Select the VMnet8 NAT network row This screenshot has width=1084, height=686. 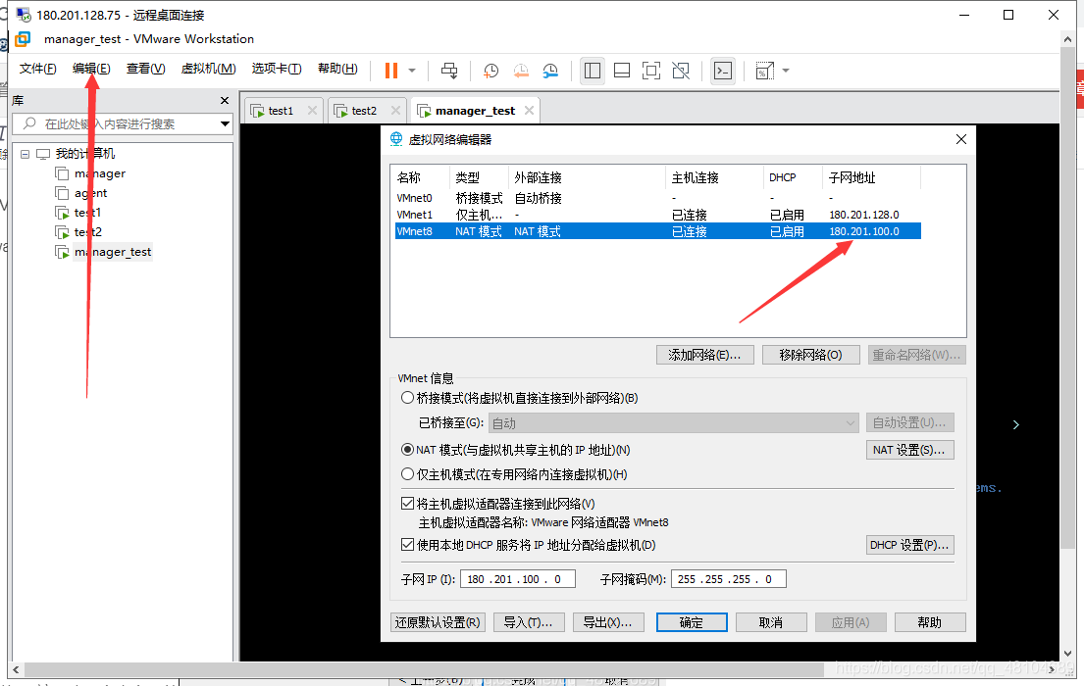657,231
